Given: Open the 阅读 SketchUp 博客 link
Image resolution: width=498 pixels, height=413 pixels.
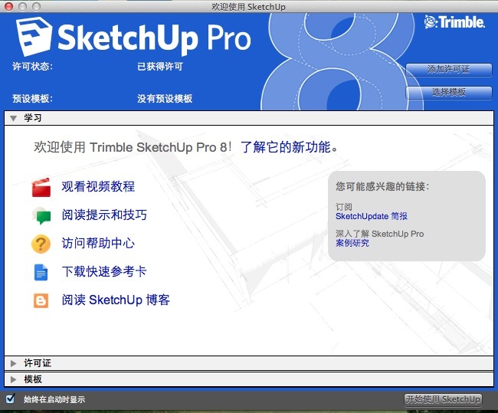Looking at the screenshot, I should pos(116,300).
